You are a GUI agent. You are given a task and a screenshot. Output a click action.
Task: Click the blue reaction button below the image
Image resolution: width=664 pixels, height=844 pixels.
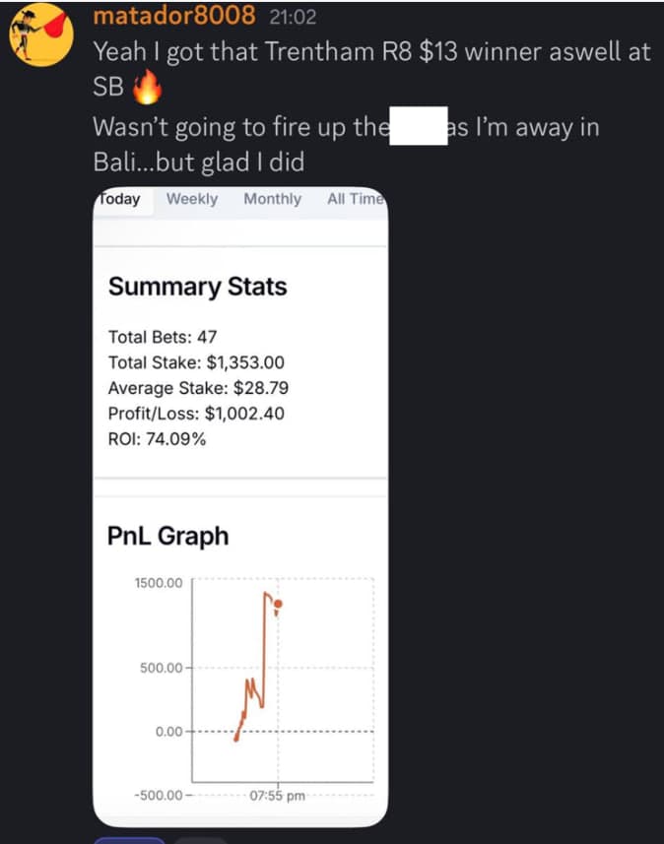tap(129, 840)
